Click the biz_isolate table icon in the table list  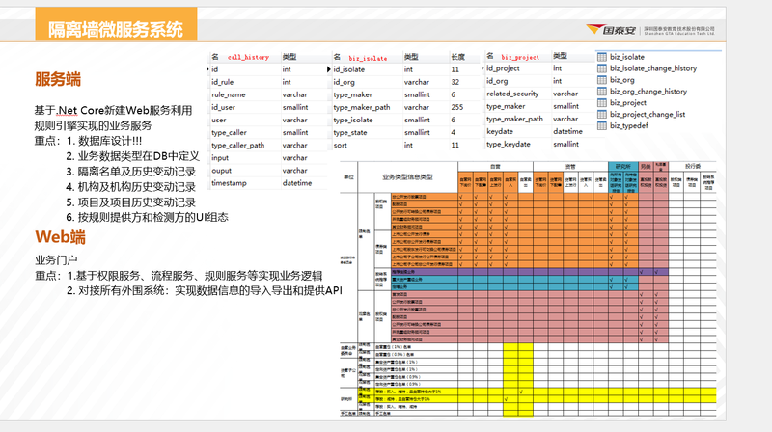coord(601,57)
